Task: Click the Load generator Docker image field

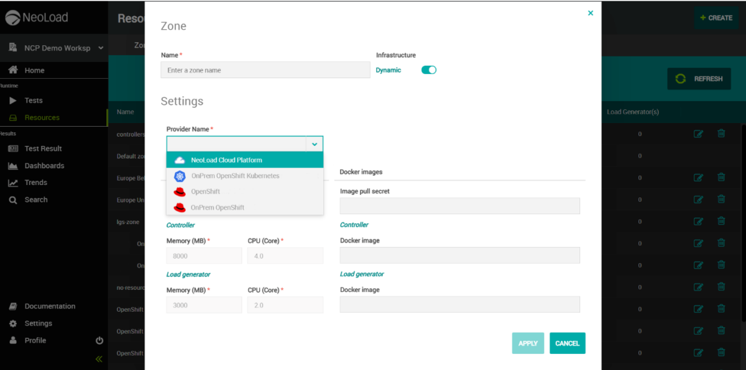Action: pyautogui.click(x=460, y=304)
